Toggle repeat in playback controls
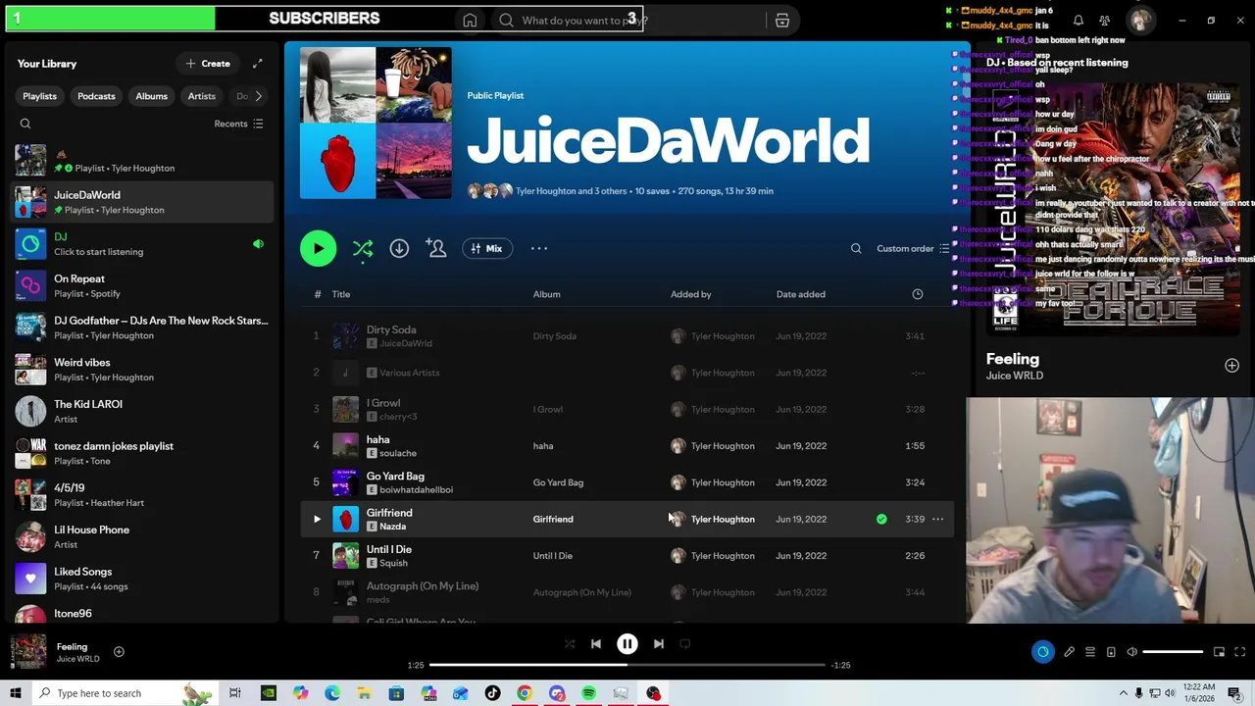 pyautogui.click(x=685, y=644)
